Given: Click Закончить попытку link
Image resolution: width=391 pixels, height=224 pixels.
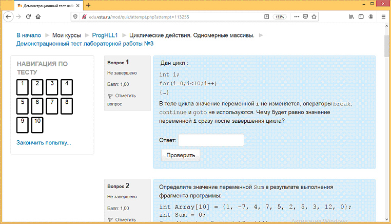Looking at the screenshot, I should tap(44, 142).
